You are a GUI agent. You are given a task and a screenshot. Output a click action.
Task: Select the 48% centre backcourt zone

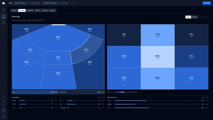[58, 74]
